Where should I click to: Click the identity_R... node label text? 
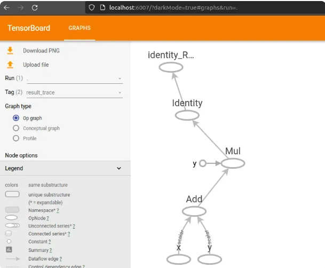click(171, 55)
